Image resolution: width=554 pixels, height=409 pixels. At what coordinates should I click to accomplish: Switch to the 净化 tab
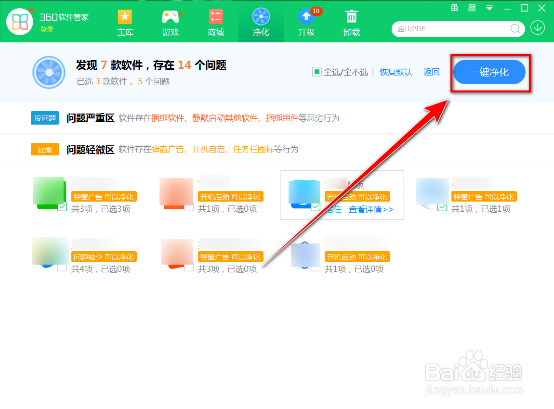tap(261, 22)
